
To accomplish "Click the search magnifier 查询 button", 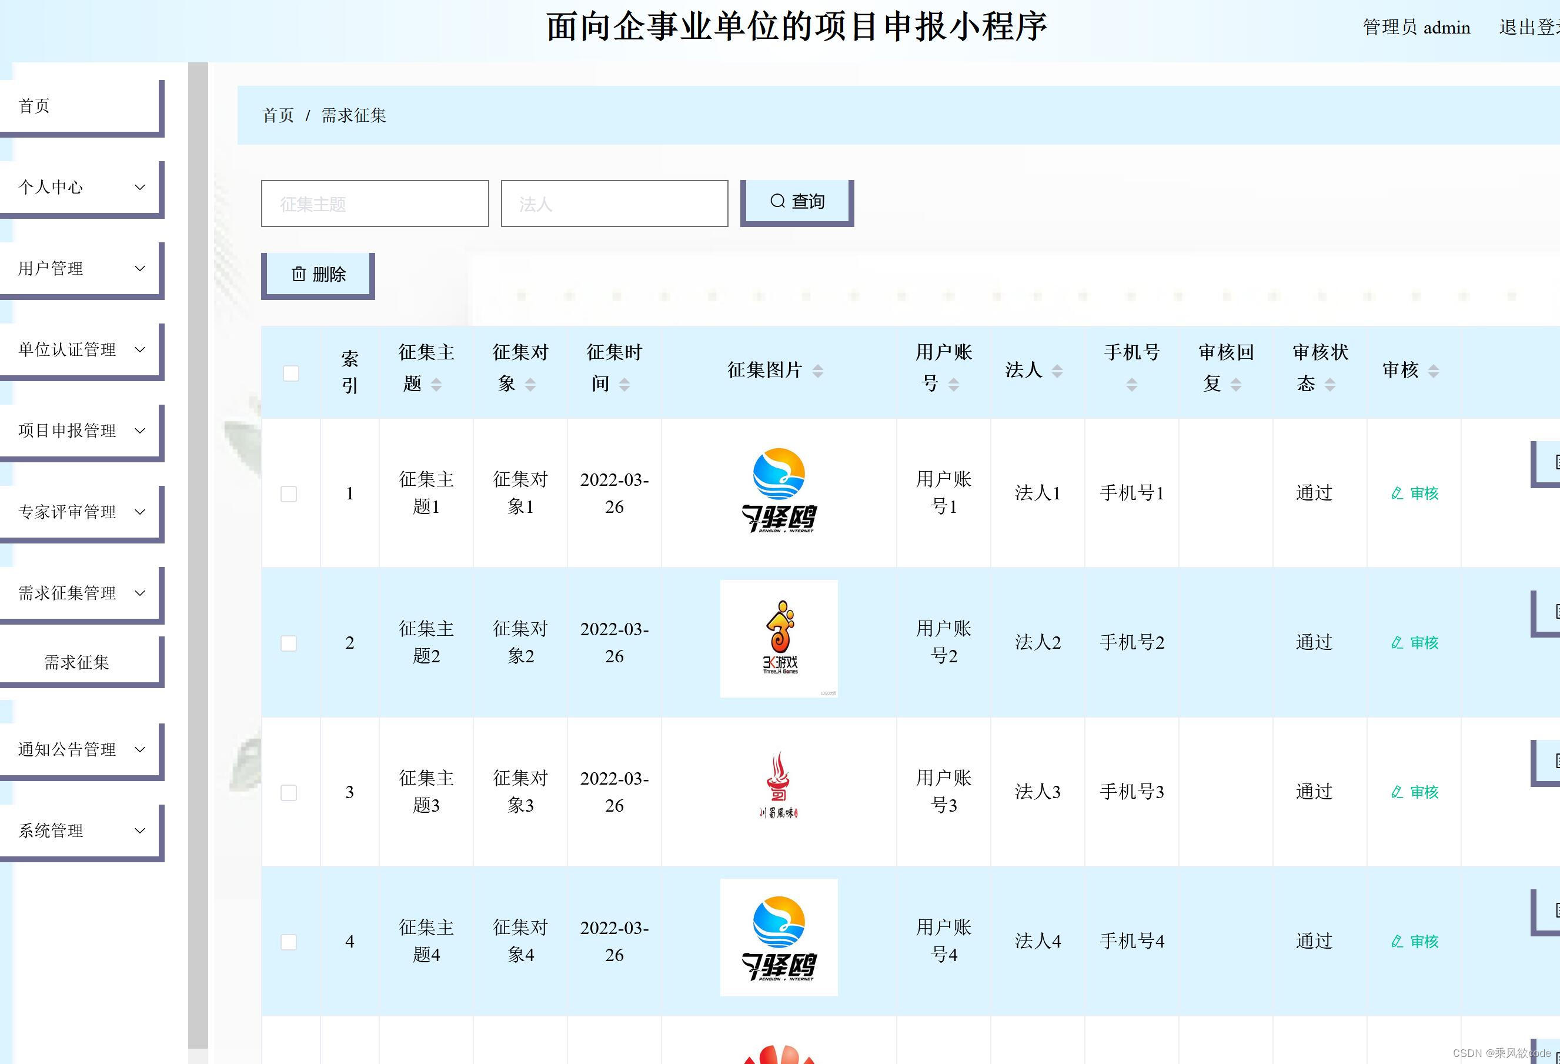I will click(x=796, y=201).
